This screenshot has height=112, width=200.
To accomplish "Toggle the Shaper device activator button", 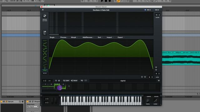I will [27, 102].
